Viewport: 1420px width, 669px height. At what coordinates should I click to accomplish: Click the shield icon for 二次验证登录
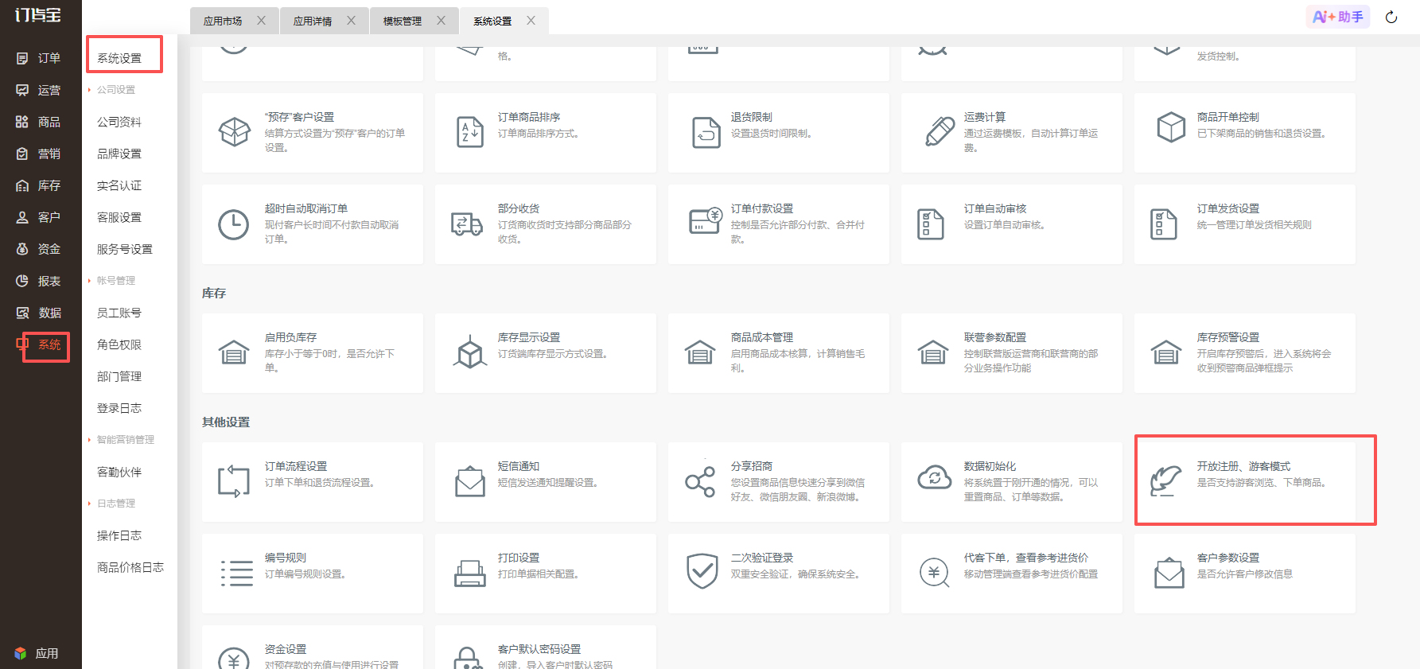pyautogui.click(x=702, y=571)
